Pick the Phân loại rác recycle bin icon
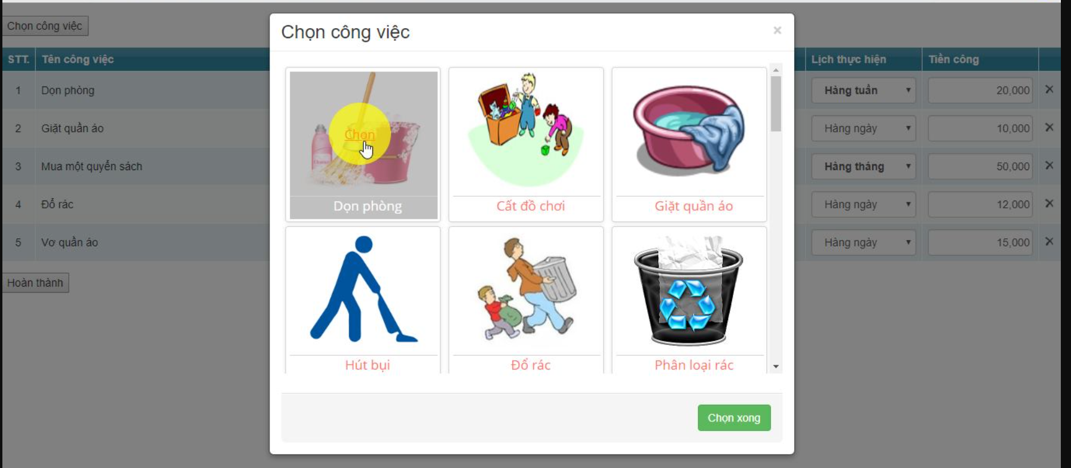This screenshot has width=1071, height=468. 689,290
